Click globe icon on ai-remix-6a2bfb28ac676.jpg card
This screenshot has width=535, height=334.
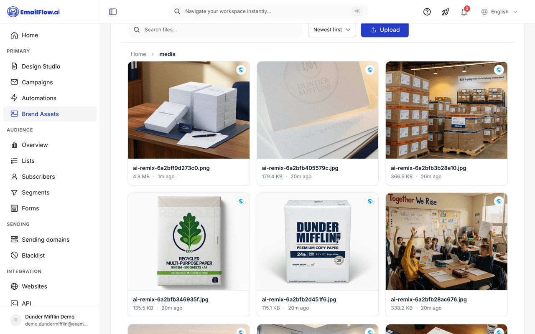[499, 201]
